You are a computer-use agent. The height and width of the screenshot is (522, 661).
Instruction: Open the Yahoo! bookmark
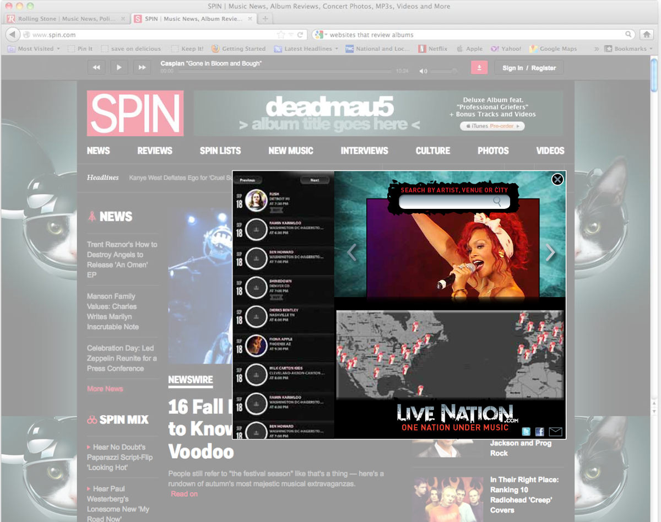point(506,49)
